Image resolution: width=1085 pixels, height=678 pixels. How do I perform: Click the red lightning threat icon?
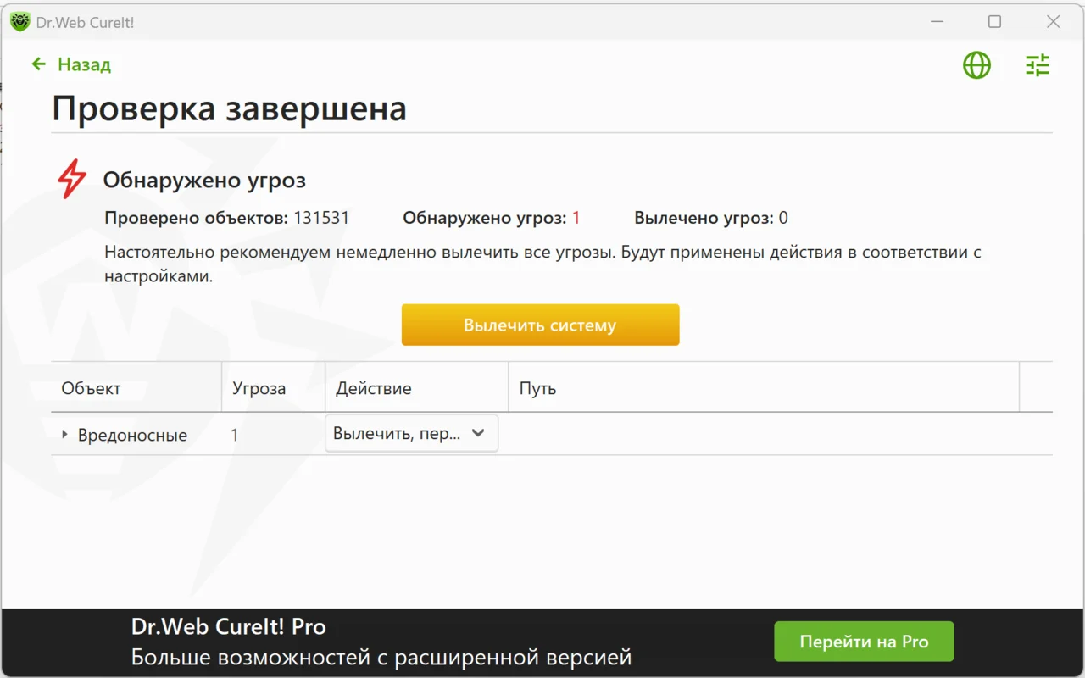click(72, 179)
